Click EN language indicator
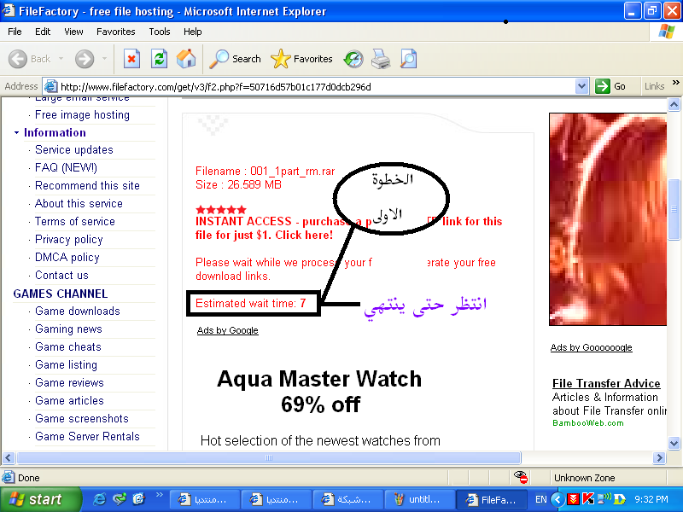Screen dimensions: 683x512 (x=541, y=499)
